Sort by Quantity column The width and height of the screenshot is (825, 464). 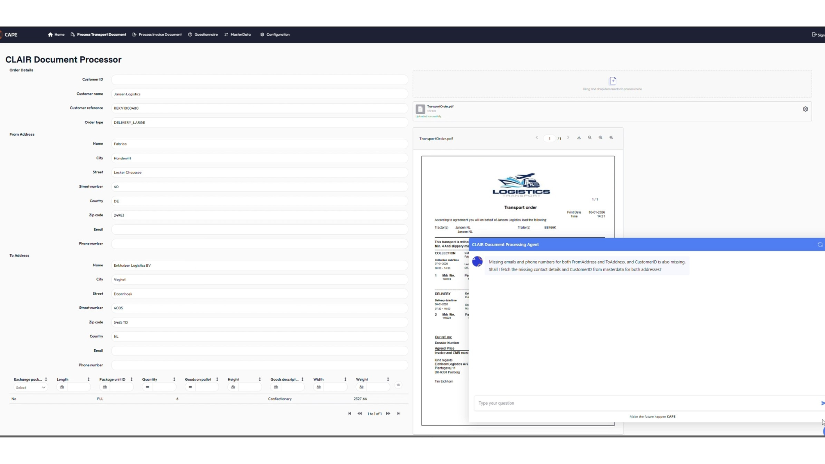[174, 379]
